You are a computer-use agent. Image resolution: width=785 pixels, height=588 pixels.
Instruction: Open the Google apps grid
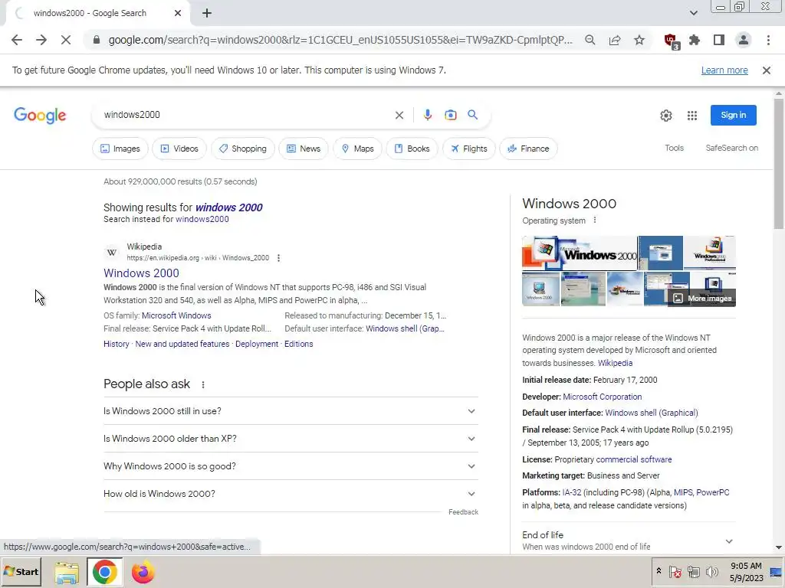tap(692, 116)
